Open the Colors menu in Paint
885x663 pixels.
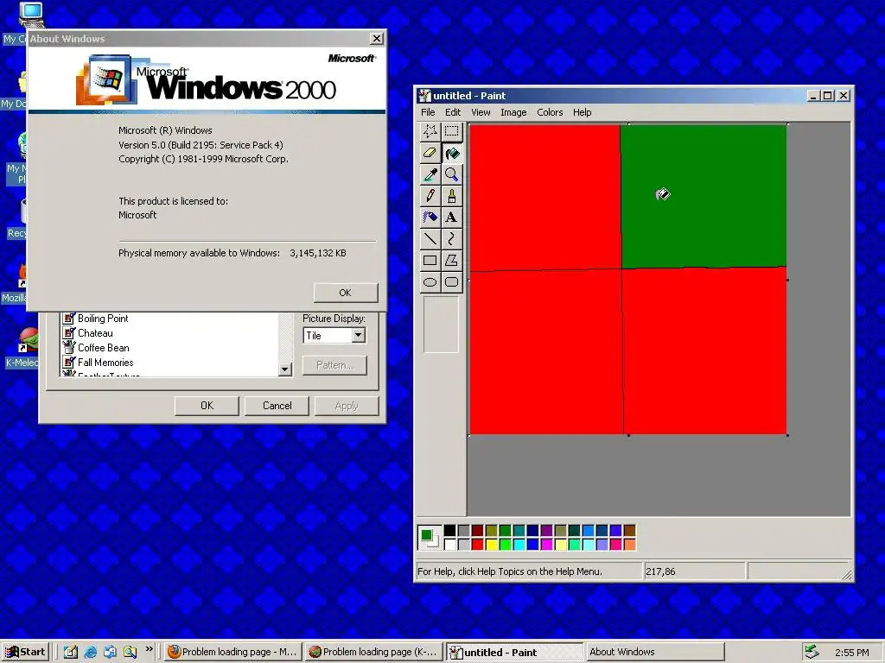pyautogui.click(x=550, y=112)
